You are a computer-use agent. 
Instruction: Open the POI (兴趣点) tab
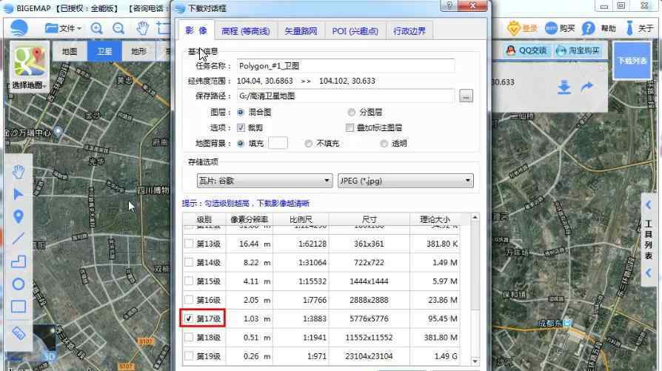(355, 31)
